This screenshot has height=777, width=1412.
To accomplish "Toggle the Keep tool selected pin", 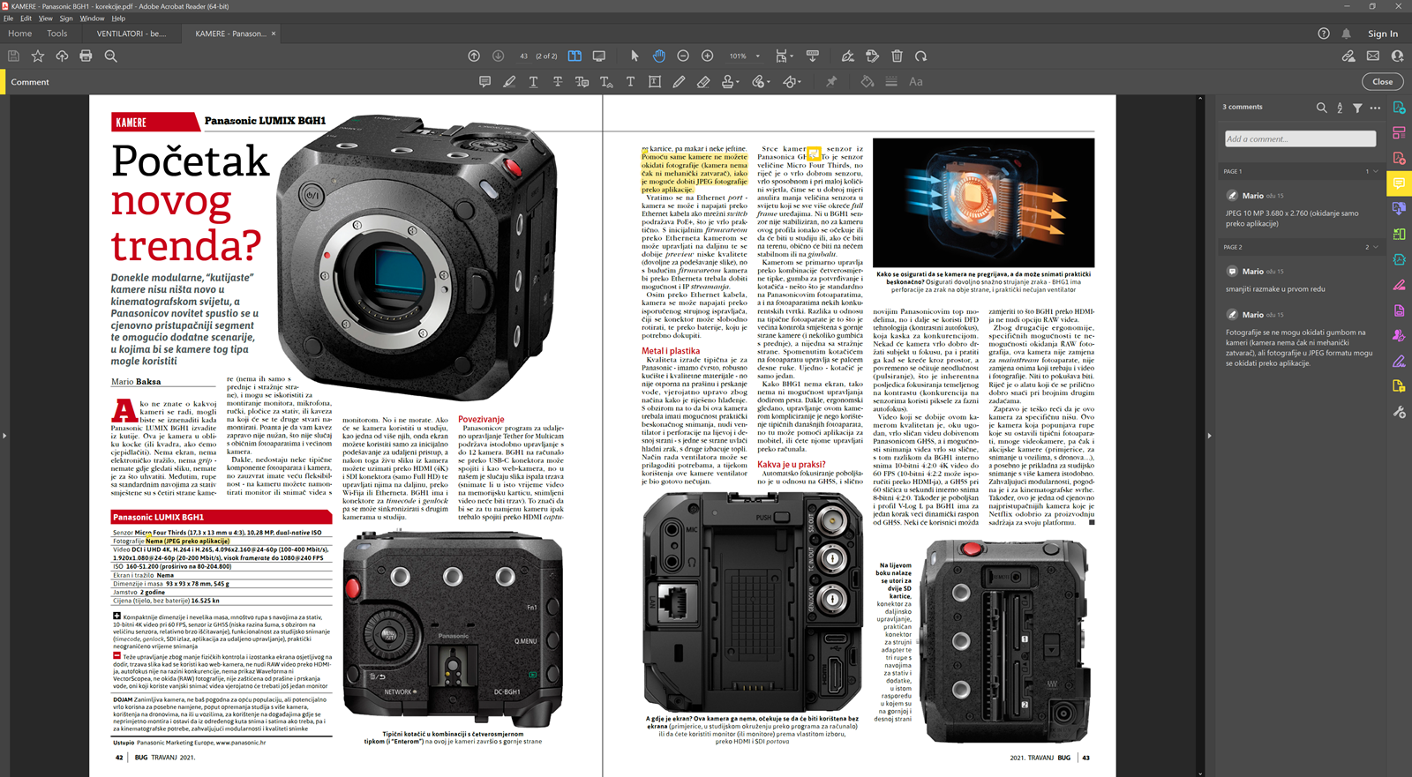I will (831, 82).
